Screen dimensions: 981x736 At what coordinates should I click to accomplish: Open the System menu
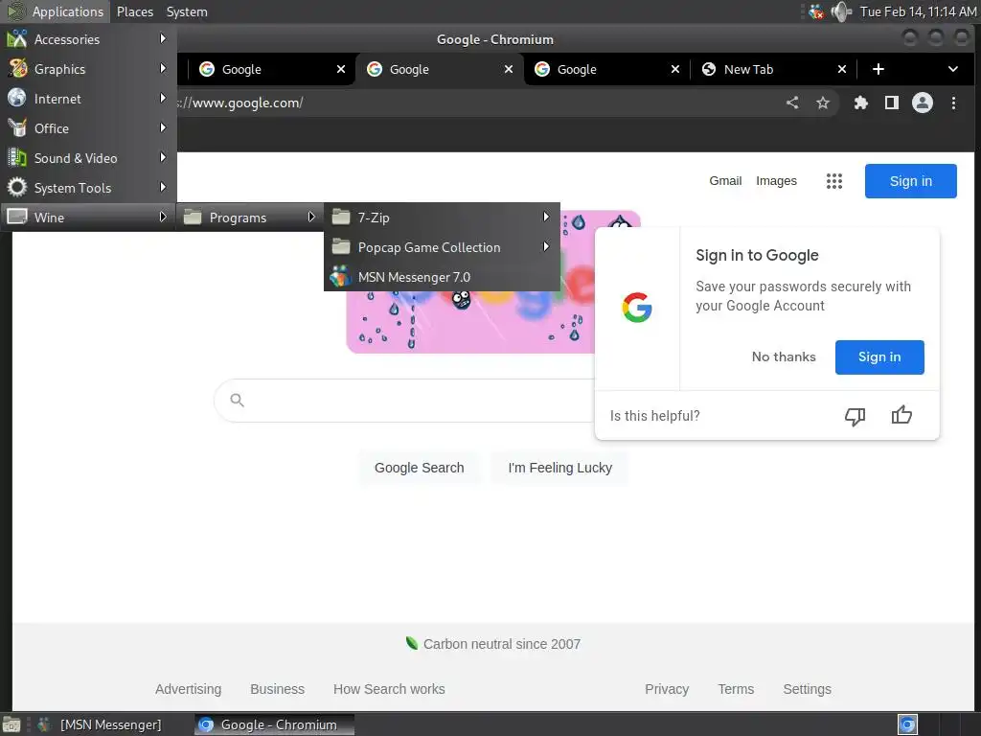pyautogui.click(x=187, y=11)
